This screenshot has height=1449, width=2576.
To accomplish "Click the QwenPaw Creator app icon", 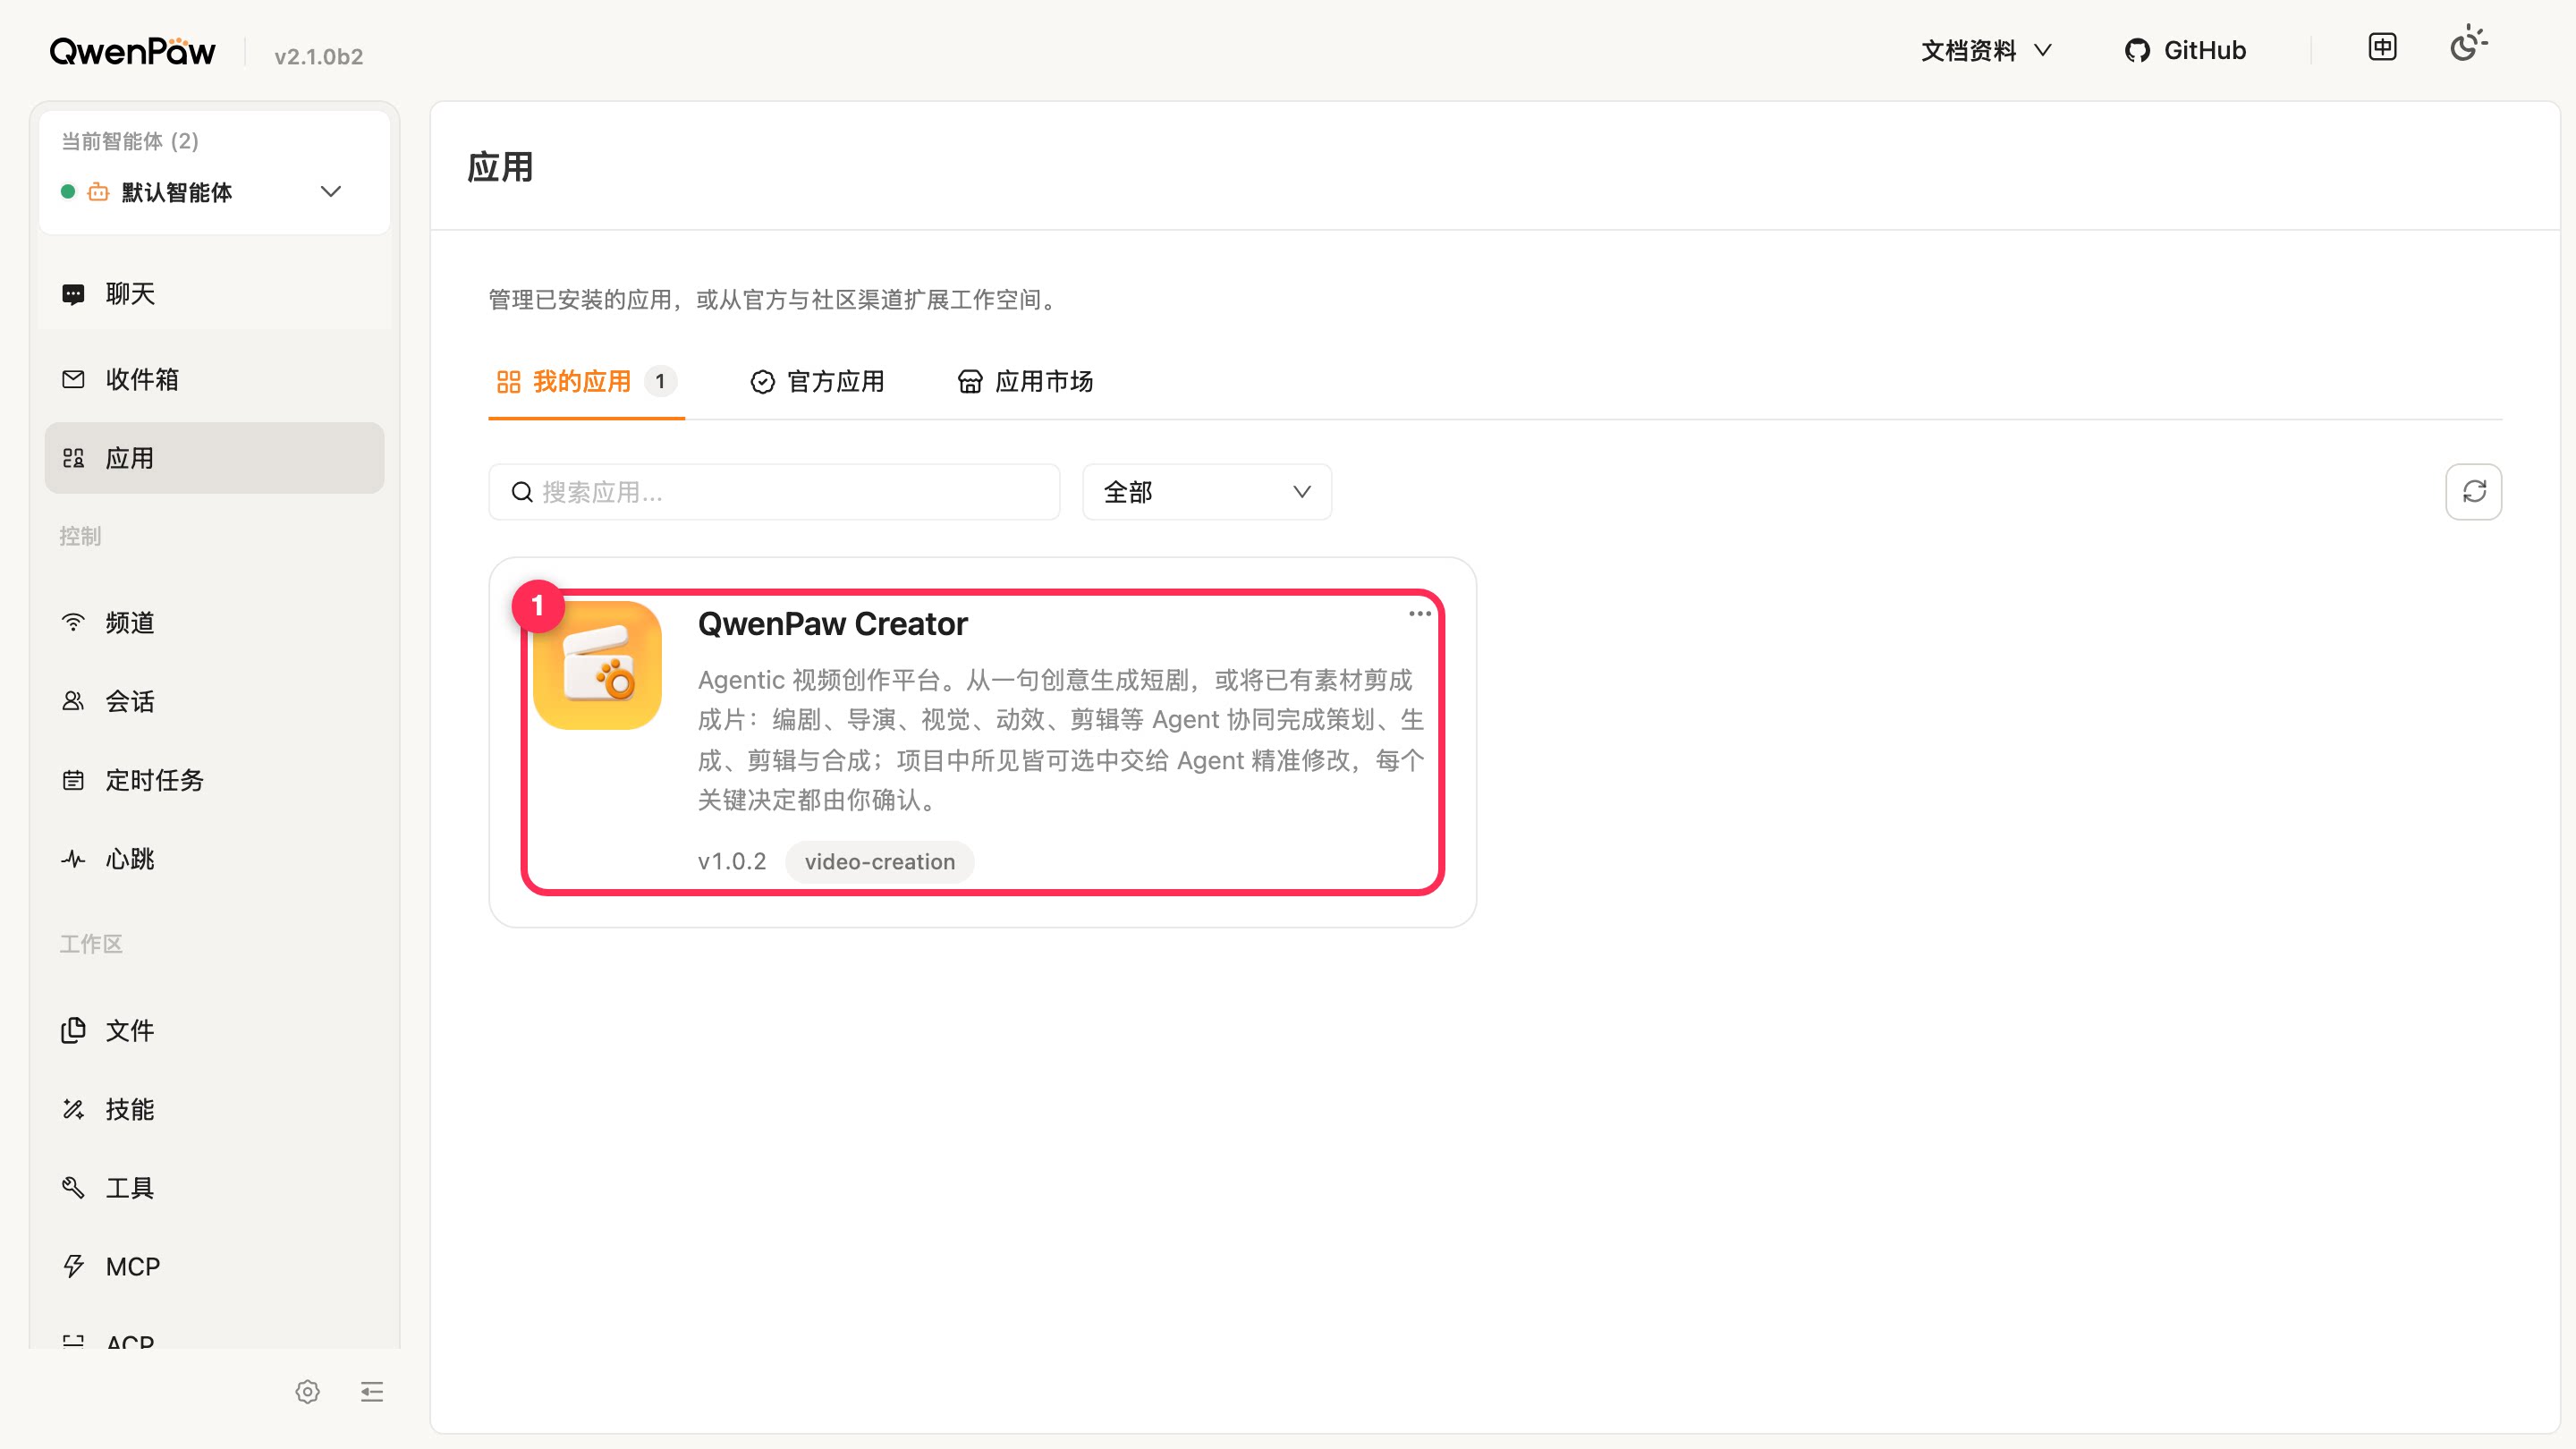I will (598, 666).
